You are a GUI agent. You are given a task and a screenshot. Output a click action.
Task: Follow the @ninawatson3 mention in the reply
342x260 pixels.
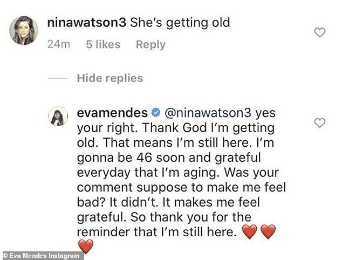tap(208, 113)
